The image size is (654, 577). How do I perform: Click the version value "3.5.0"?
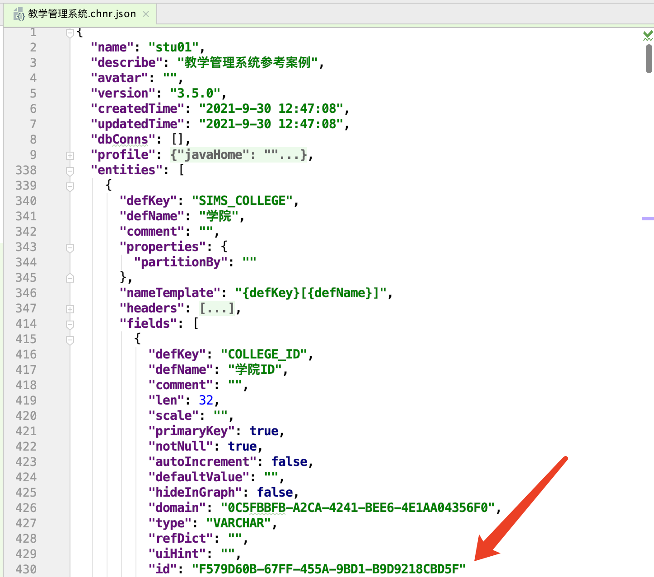(x=195, y=93)
